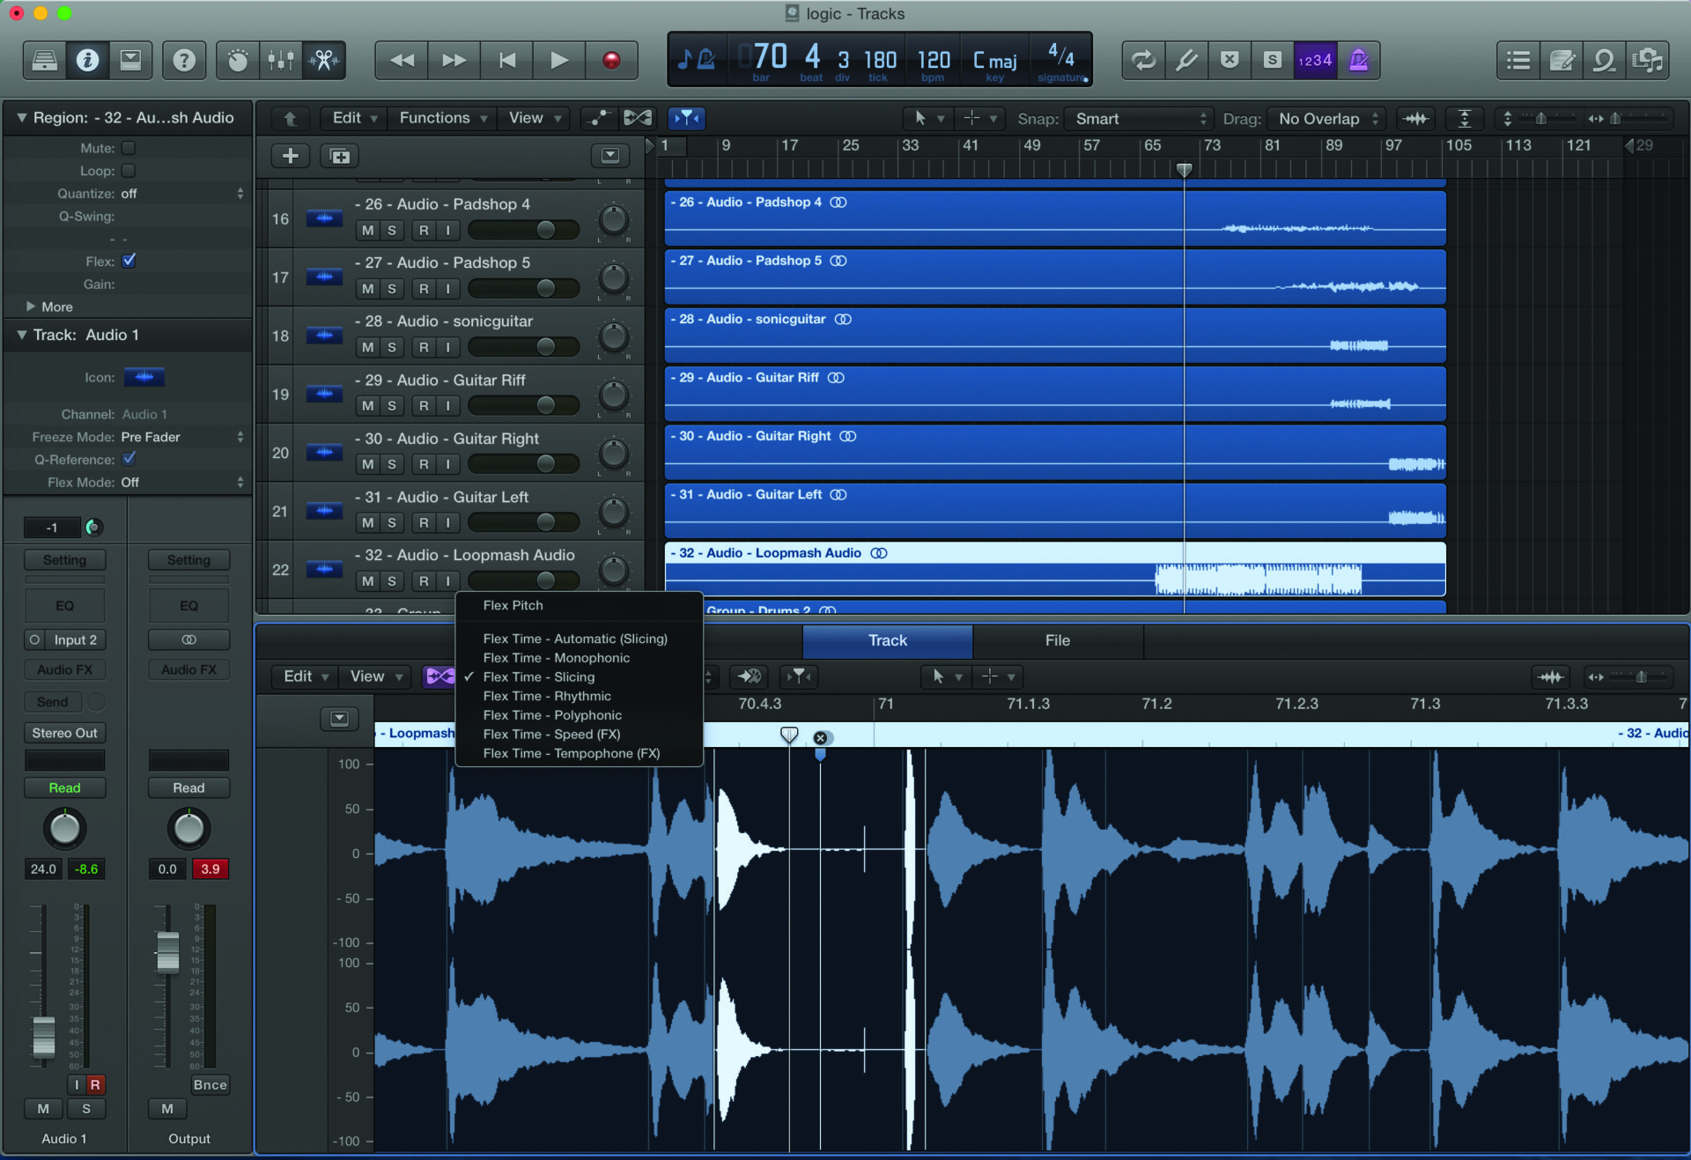Show the Mixer faders icon
The height and width of the screenshot is (1160, 1691).
tap(280, 60)
